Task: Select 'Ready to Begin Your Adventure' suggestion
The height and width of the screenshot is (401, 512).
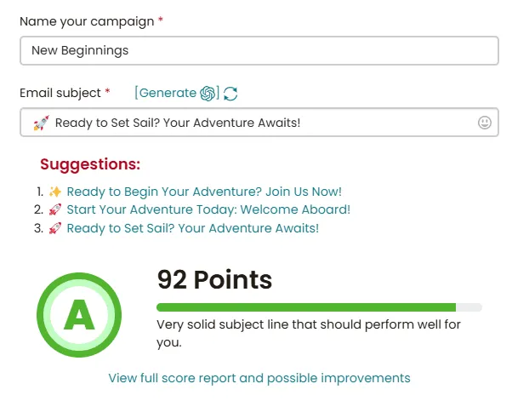Action: click(x=204, y=192)
